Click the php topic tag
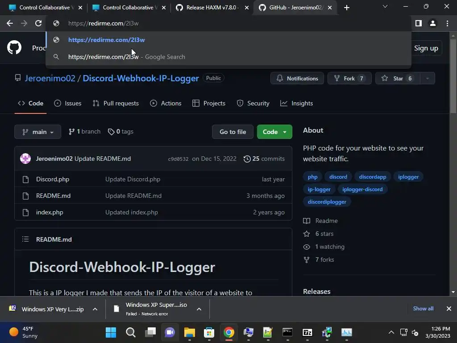Image resolution: width=457 pixels, height=343 pixels. (x=312, y=177)
